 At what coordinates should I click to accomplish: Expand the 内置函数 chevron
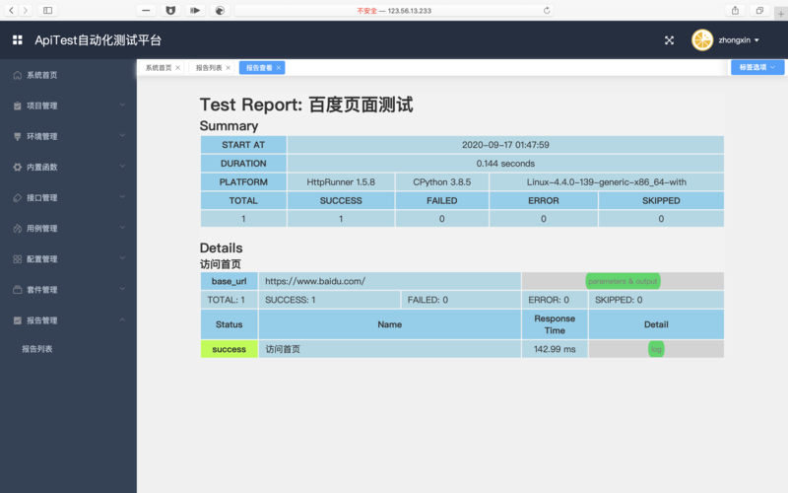pos(122,166)
